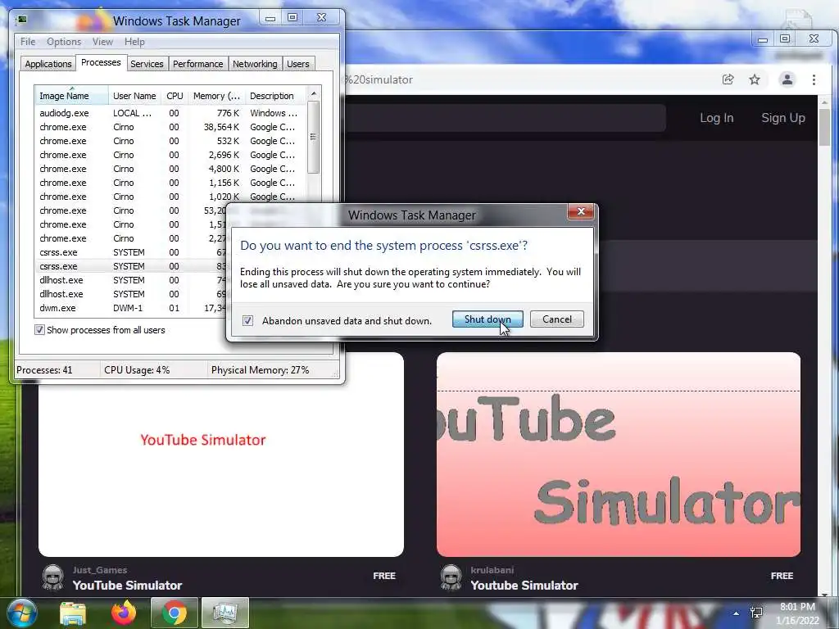This screenshot has height=629, width=839.
Task: Switch to the Applications tab
Action: [x=48, y=64]
